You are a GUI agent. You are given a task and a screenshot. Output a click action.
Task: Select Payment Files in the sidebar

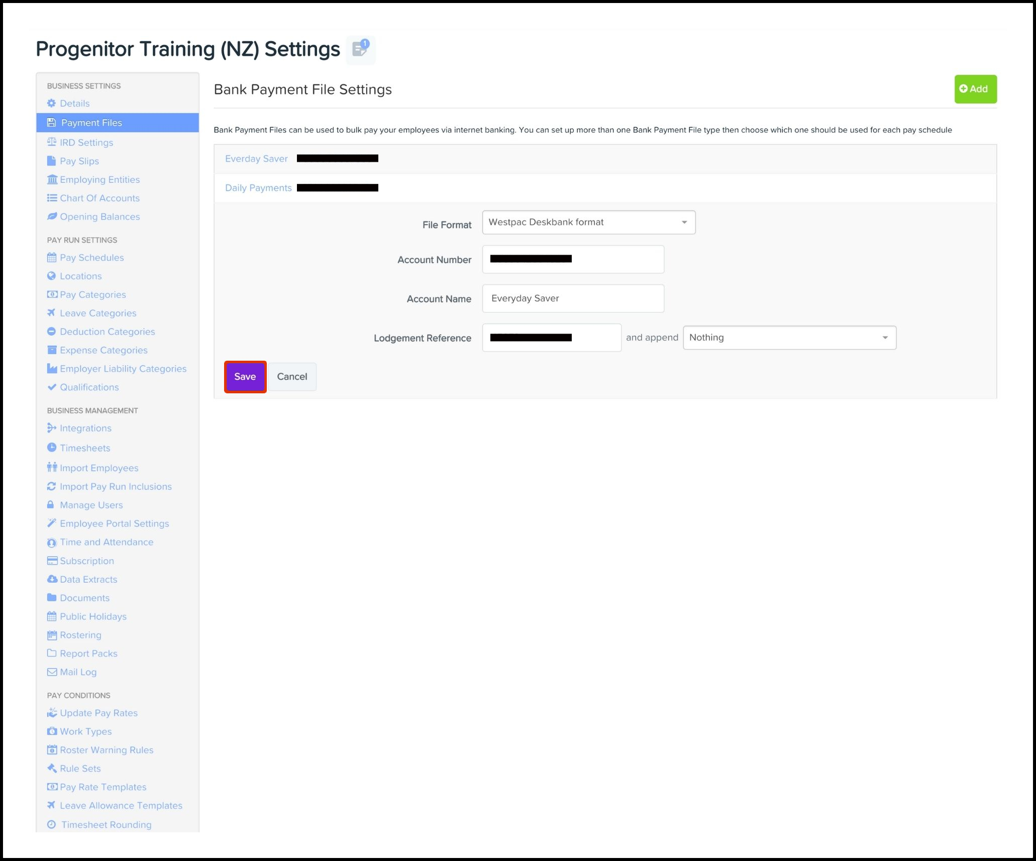(x=91, y=123)
